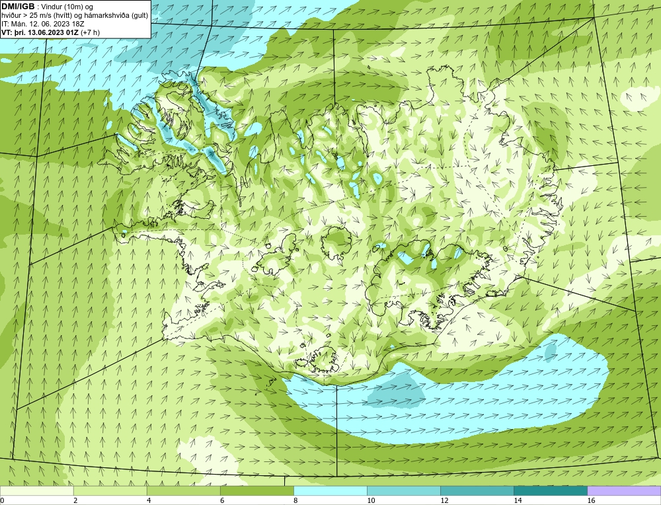Click the 10–12 m/s cyan legend swatch
Image resolution: width=661 pixels, height=505 pixels.
tap(404, 490)
